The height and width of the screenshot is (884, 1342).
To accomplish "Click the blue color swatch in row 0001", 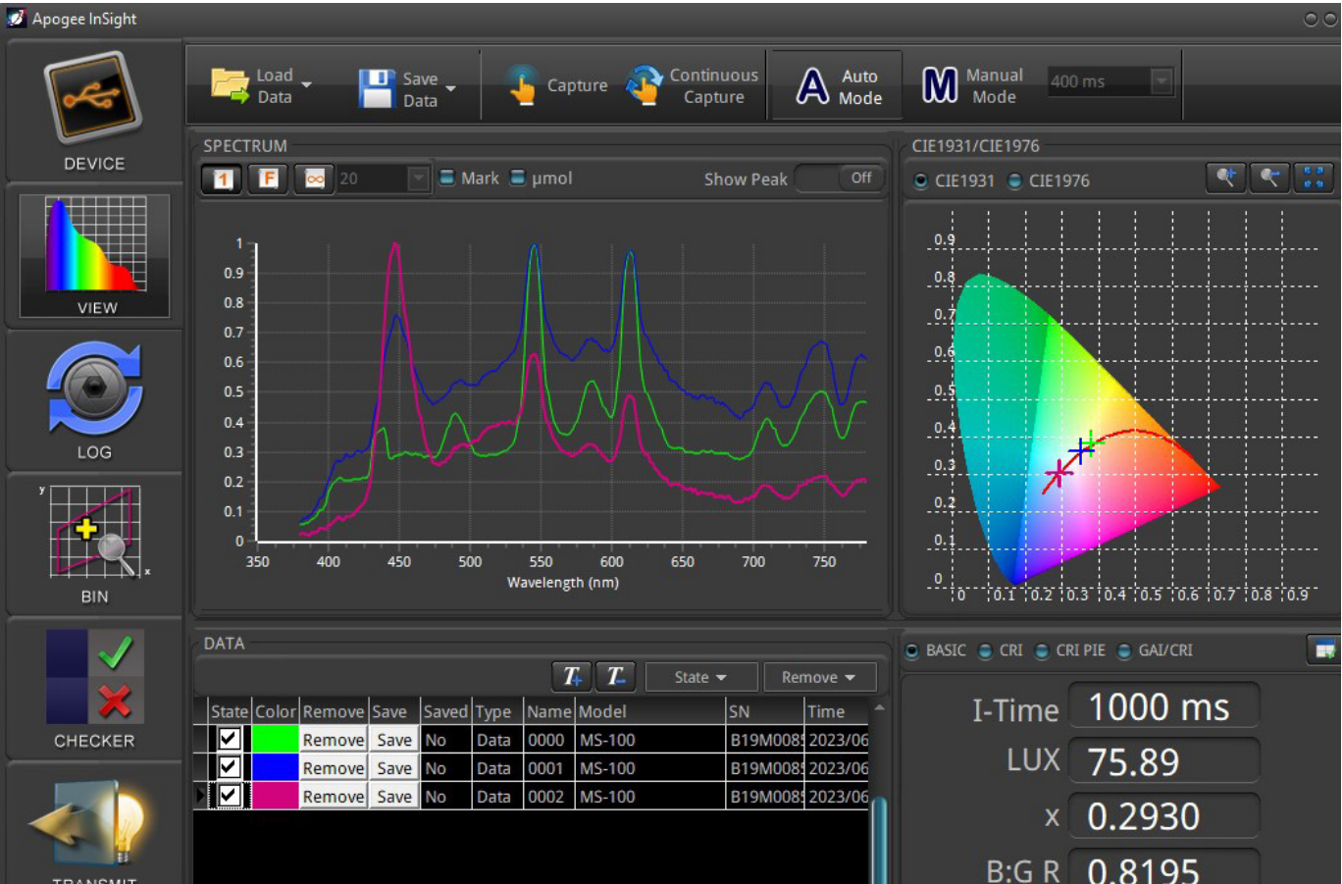I will pyautogui.click(x=275, y=768).
